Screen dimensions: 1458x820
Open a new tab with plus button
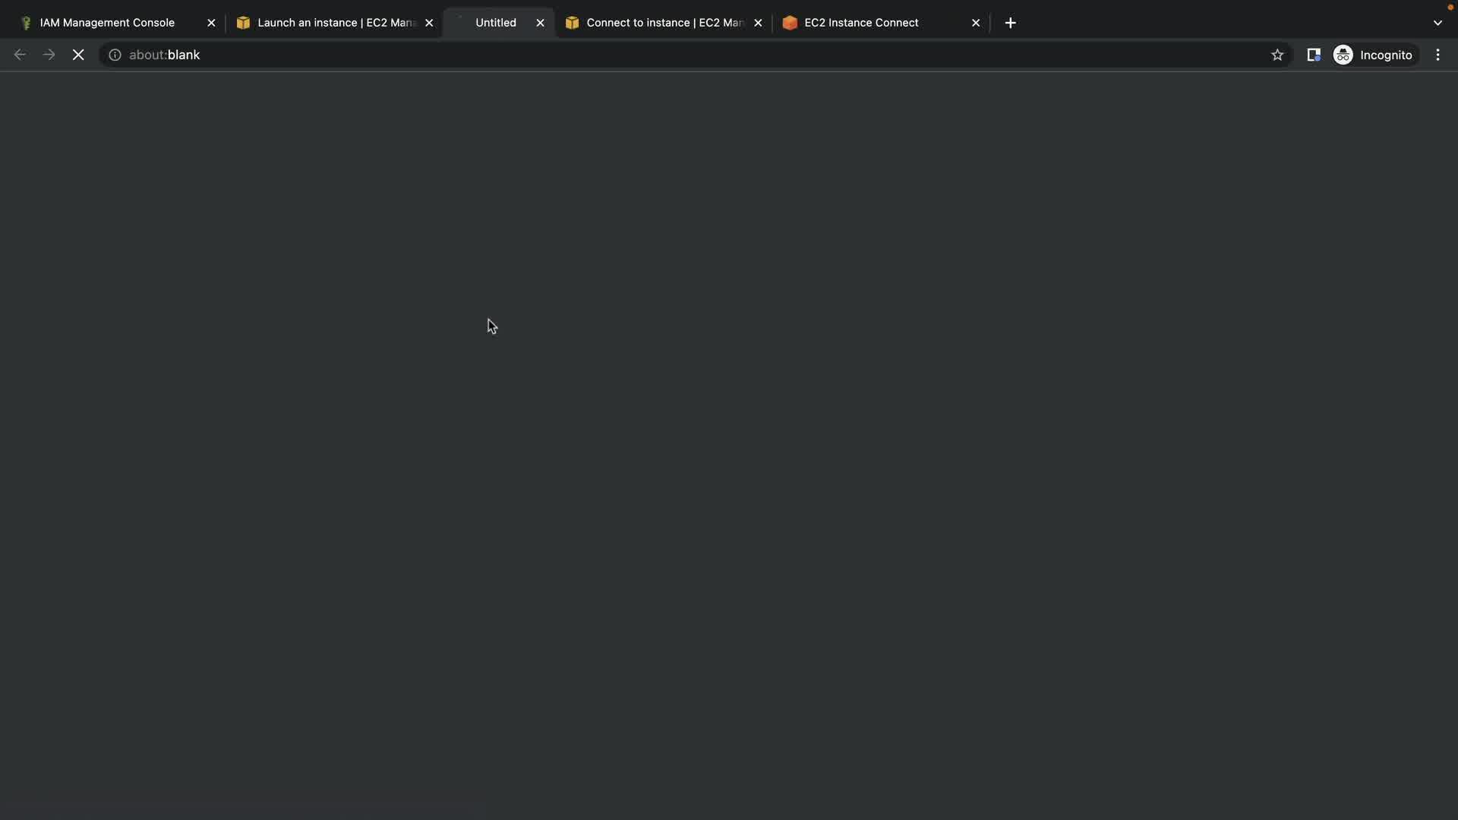1010,23
